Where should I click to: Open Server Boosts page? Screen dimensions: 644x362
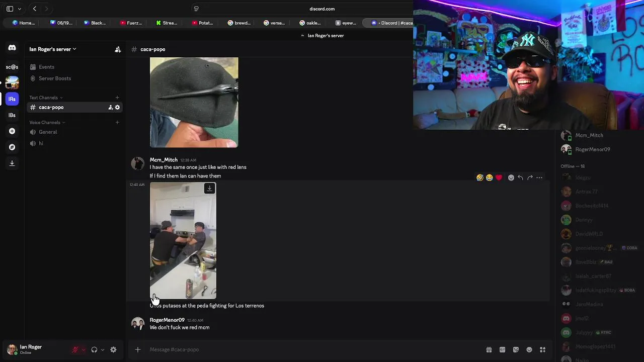pos(75,78)
